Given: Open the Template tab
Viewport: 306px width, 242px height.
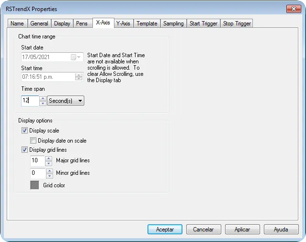Looking at the screenshot, I should click(147, 24).
